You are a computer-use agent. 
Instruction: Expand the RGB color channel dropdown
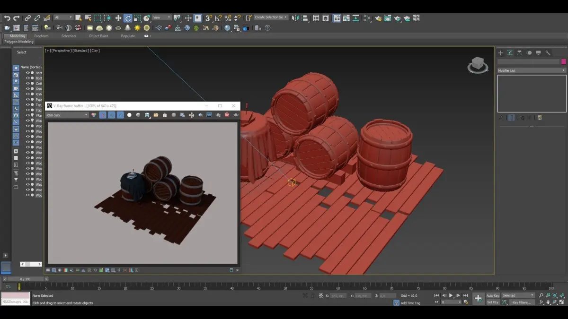pos(67,115)
